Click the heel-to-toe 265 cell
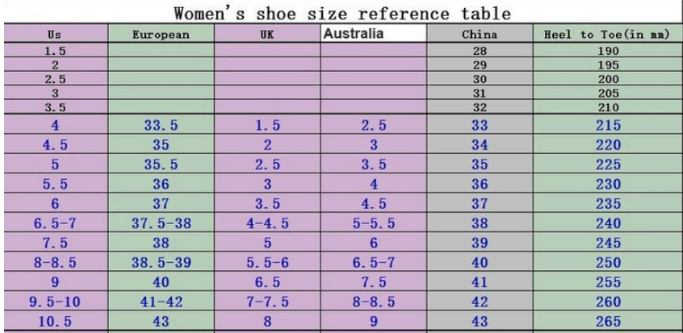Screen dimensions: 683x333 pyautogui.click(x=607, y=319)
